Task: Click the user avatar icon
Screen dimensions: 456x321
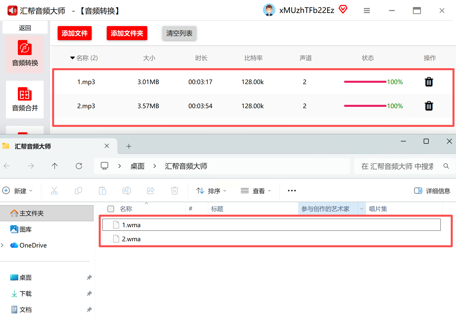Action: (x=269, y=10)
